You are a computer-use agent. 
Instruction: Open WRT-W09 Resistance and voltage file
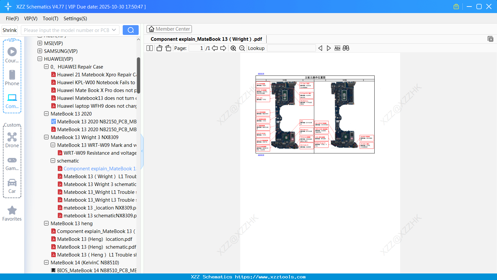click(x=97, y=153)
